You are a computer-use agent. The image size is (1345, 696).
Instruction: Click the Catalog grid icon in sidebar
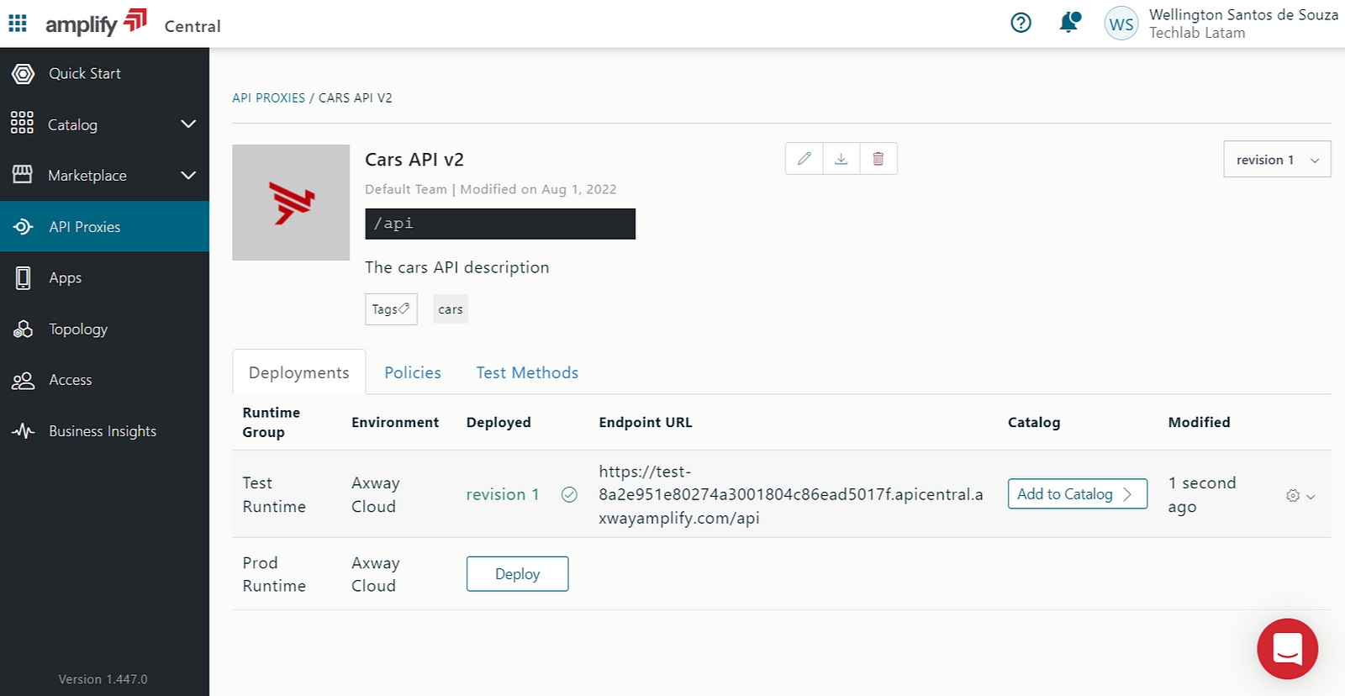22,123
